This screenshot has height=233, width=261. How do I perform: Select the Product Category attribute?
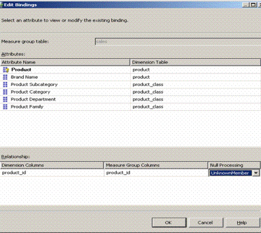(x=31, y=92)
